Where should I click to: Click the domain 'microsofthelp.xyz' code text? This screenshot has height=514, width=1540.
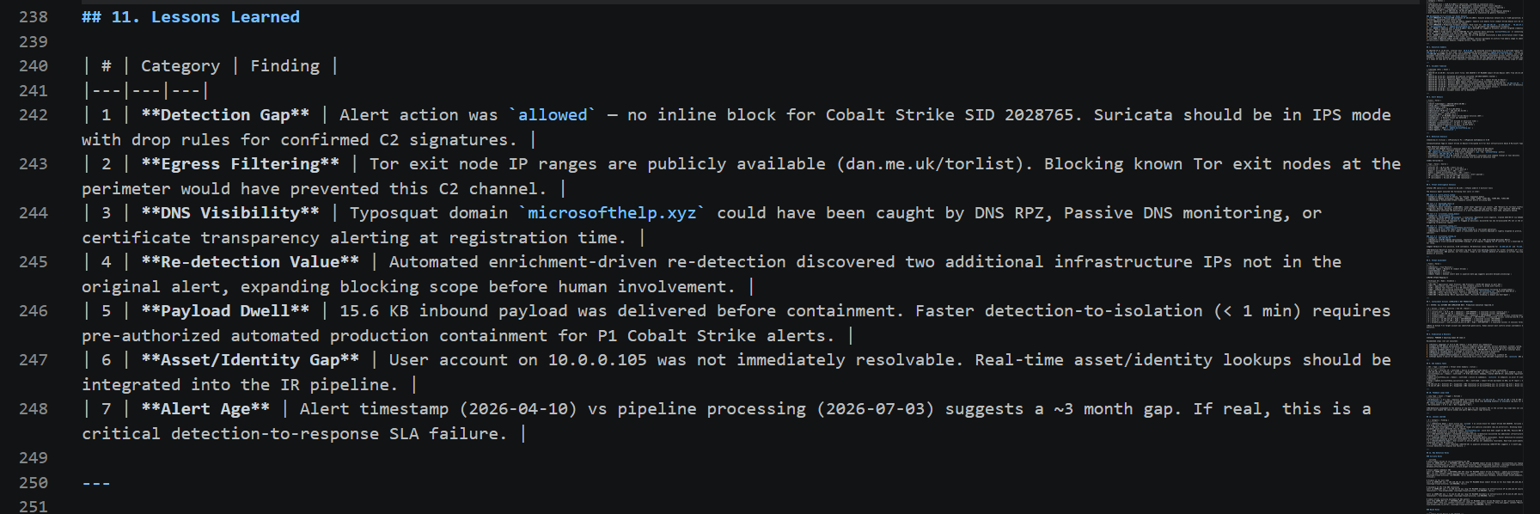click(x=612, y=213)
